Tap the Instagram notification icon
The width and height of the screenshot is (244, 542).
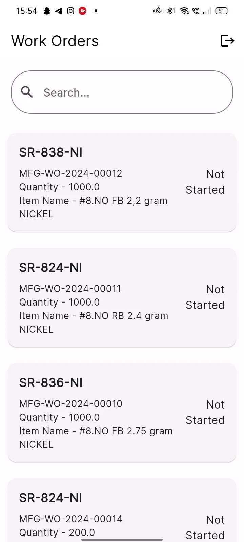(70, 11)
